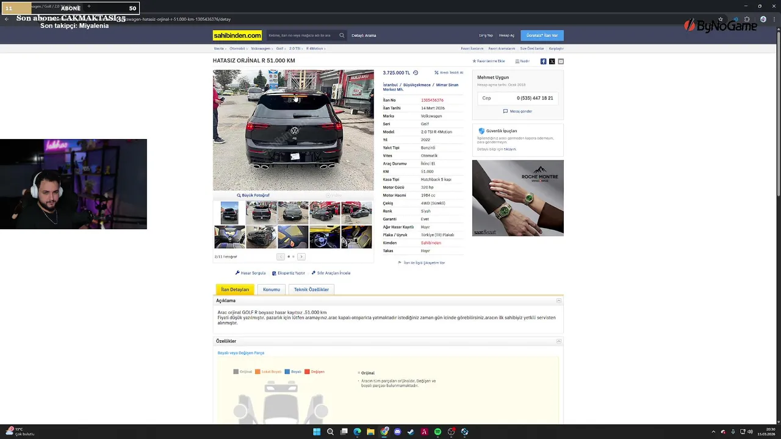Click the search magnifier icon in header
The width and height of the screenshot is (781, 439).
click(342, 35)
